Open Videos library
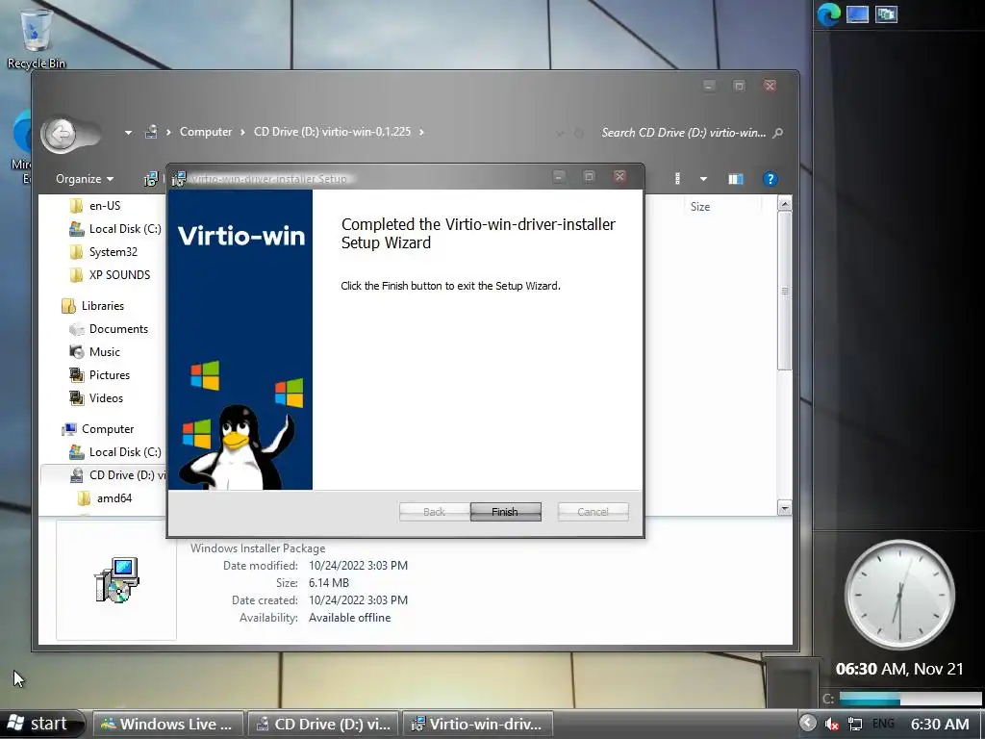The height and width of the screenshot is (739, 985). click(96, 398)
